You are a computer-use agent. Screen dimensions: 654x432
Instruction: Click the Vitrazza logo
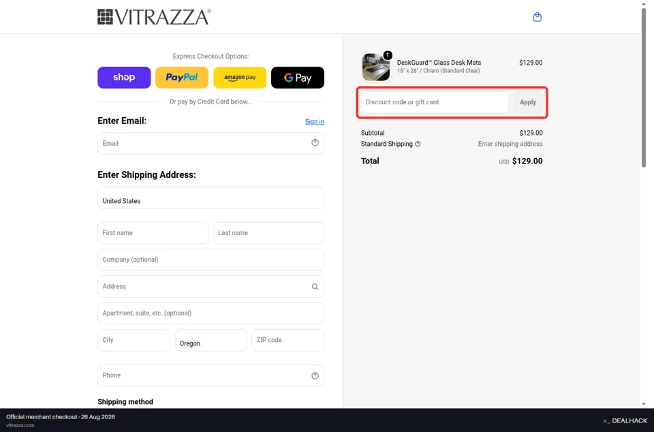tap(154, 17)
